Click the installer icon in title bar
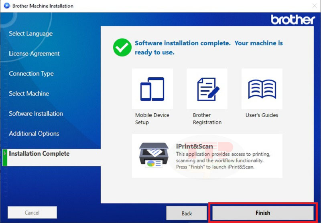321x223 pixels. point(6,6)
